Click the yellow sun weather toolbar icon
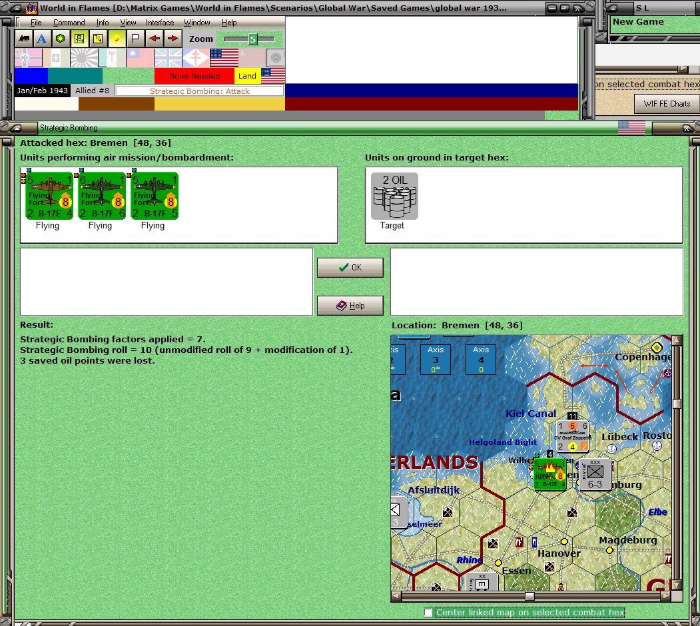The width and height of the screenshot is (700, 626). coord(117,39)
